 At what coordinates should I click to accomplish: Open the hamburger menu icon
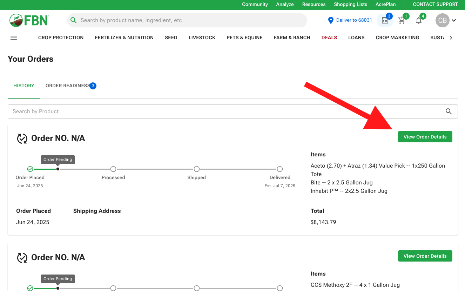click(x=14, y=38)
